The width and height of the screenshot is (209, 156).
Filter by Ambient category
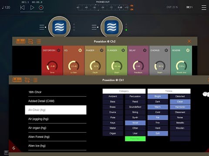tap(113, 96)
